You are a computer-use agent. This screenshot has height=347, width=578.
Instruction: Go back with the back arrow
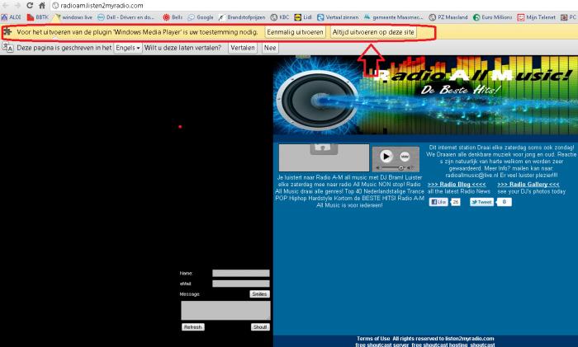tap(6, 5)
